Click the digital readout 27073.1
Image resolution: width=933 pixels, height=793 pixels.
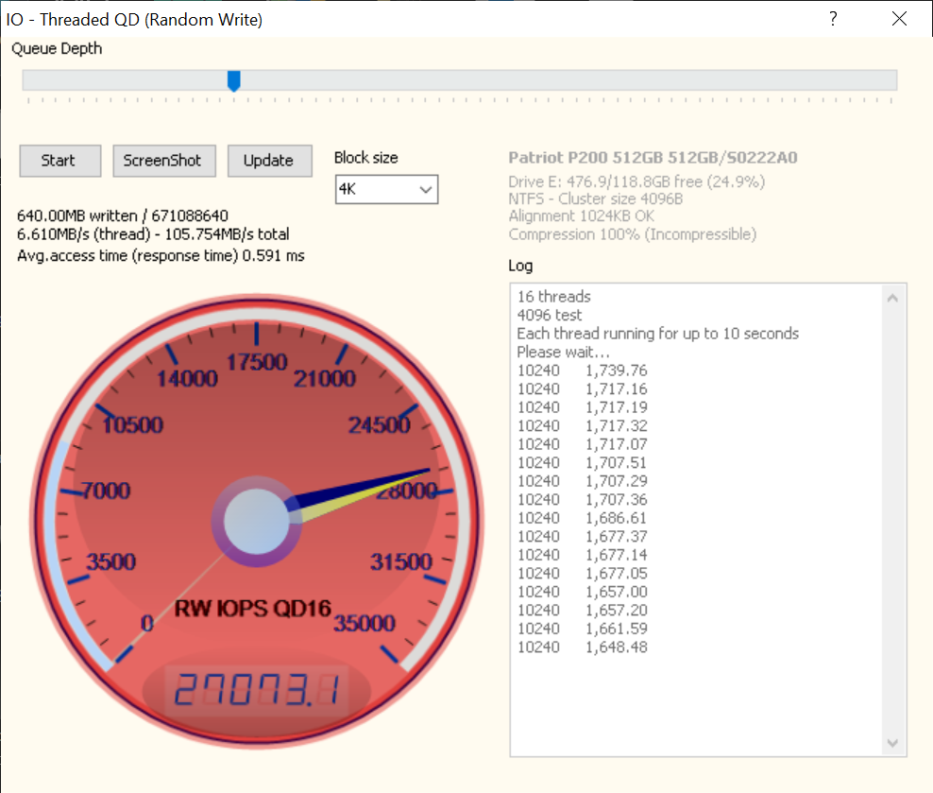(x=257, y=689)
